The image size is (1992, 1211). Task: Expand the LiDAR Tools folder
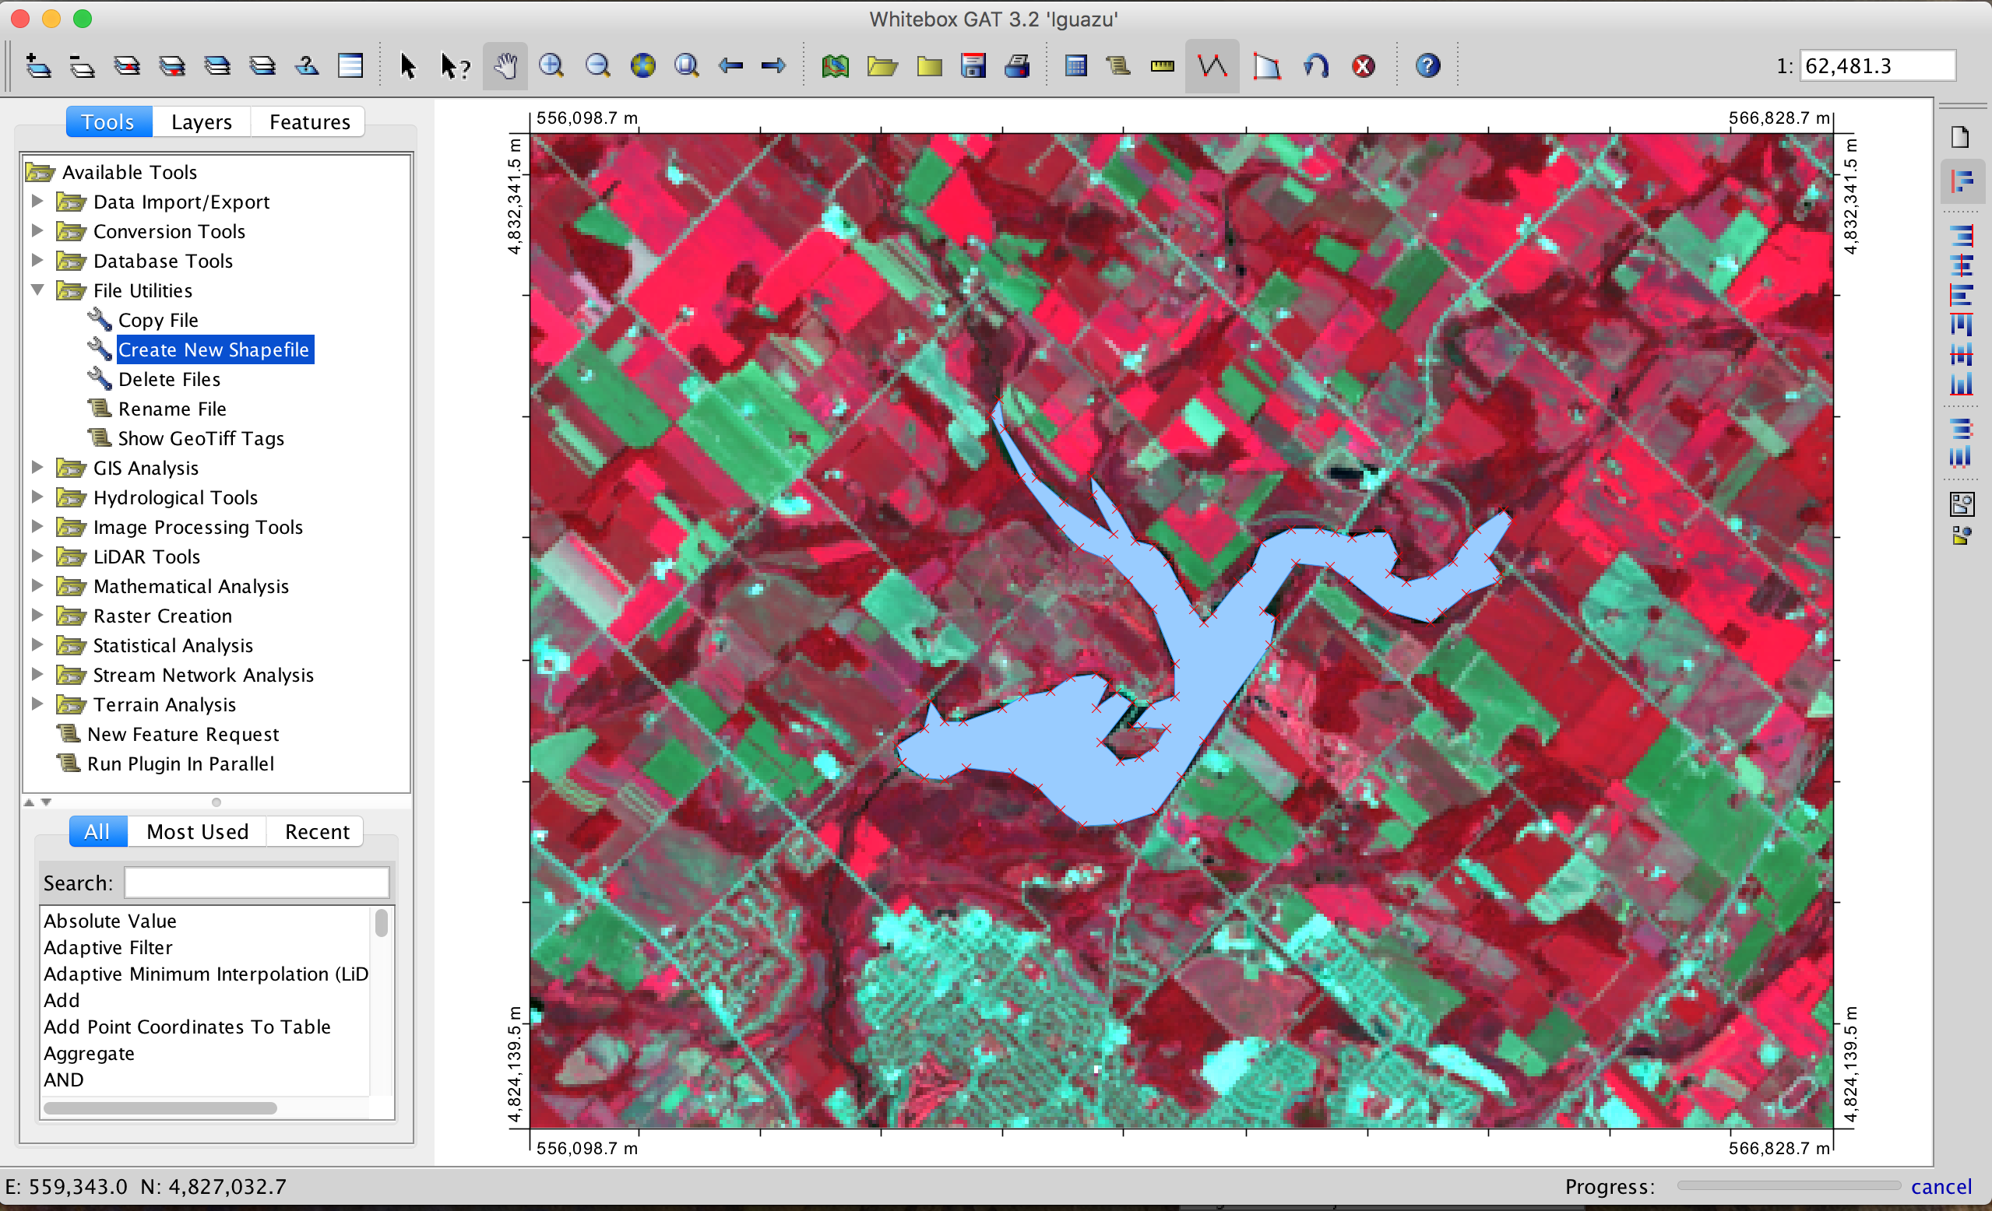37,556
